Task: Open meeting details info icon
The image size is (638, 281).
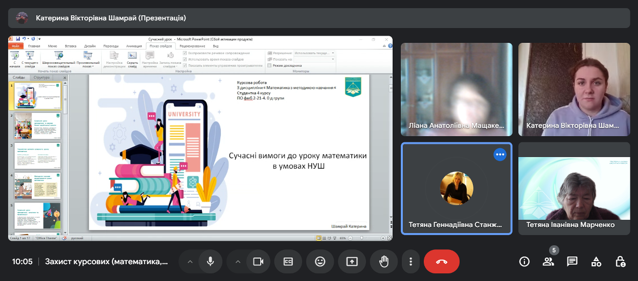Action: (524, 262)
